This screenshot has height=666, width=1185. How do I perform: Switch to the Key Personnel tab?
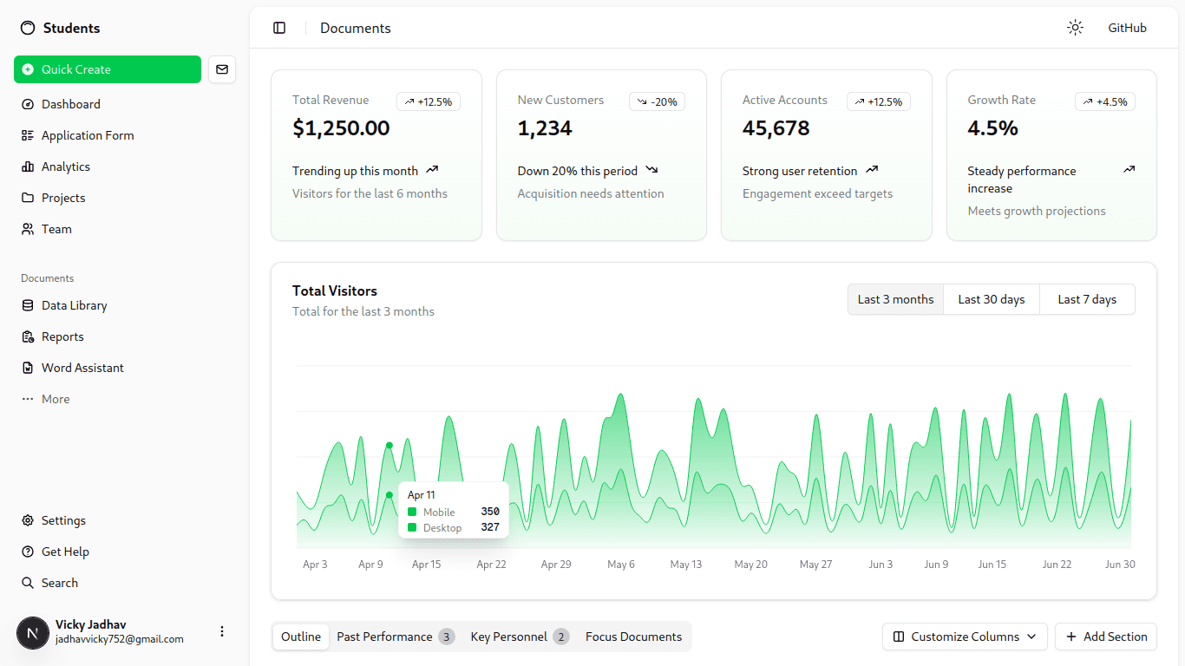pos(520,637)
